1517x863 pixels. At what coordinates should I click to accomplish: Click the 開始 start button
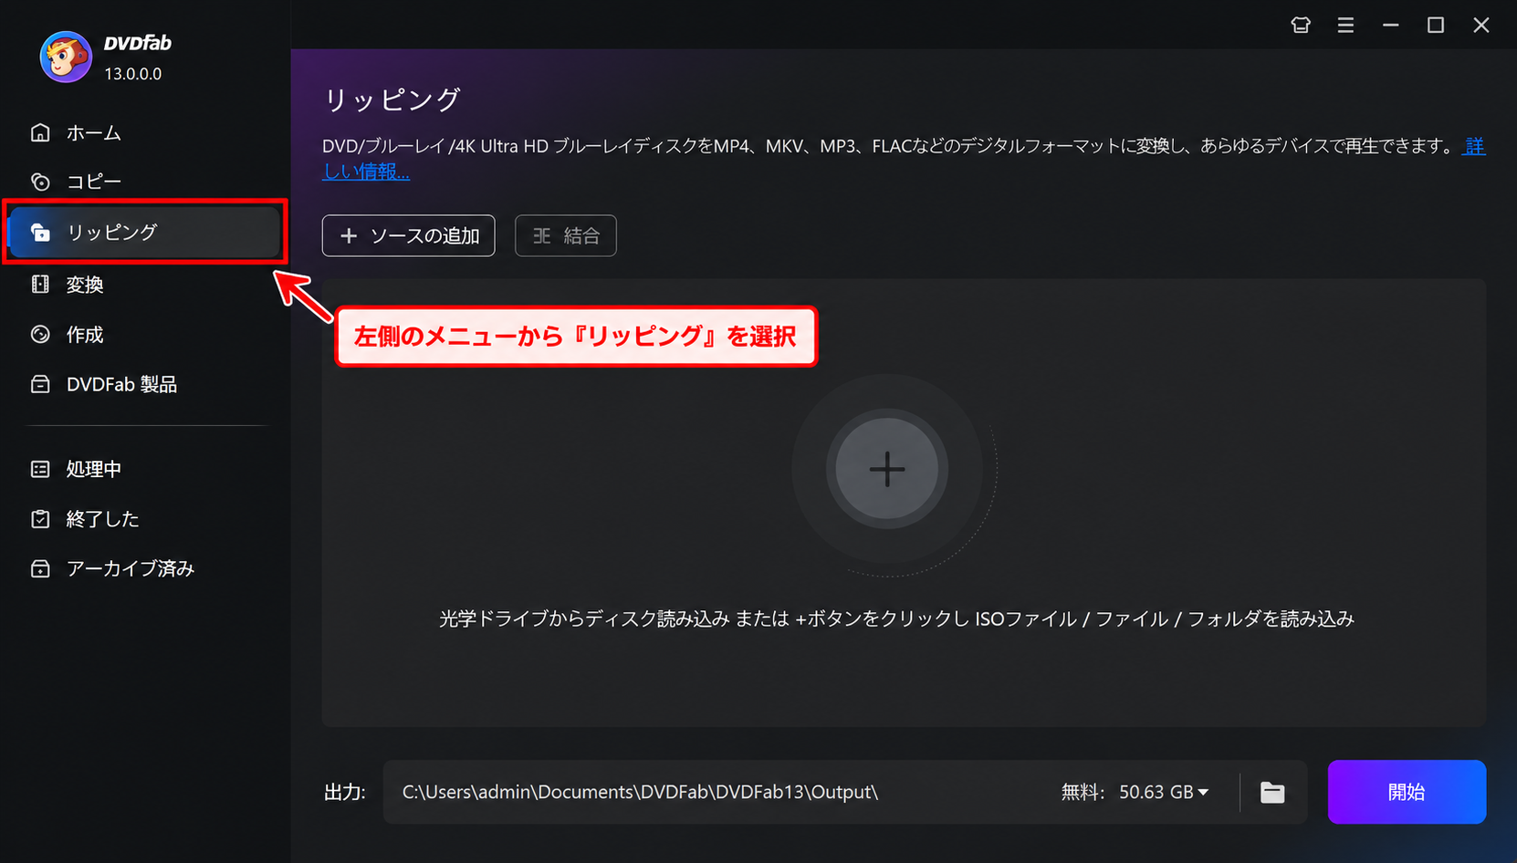[x=1407, y=792]
